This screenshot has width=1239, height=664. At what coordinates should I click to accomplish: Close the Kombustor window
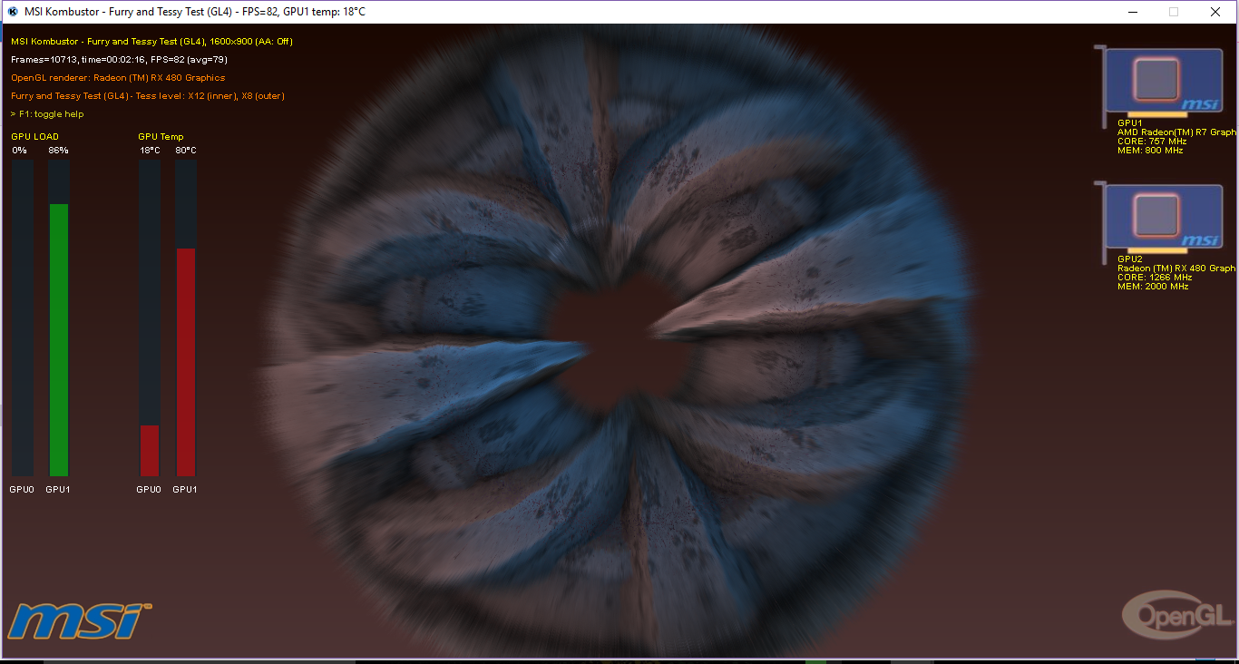pos(1215,12)
